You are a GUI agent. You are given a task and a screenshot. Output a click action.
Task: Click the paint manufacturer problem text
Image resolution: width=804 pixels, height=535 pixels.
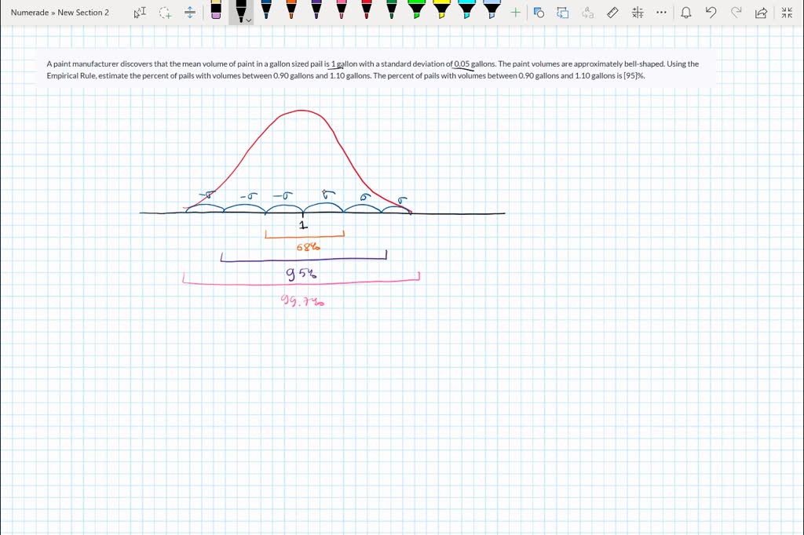click(x=372, y=70)
